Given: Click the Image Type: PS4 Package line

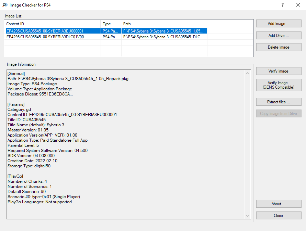Looking at the screenshot, I should 32,84.
